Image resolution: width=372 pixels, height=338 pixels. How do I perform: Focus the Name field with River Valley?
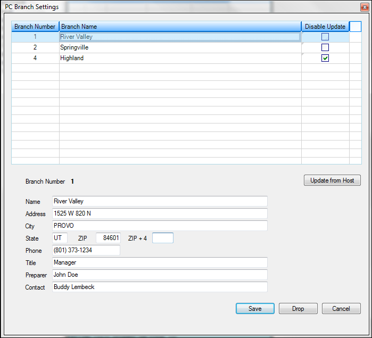(160, 201)
